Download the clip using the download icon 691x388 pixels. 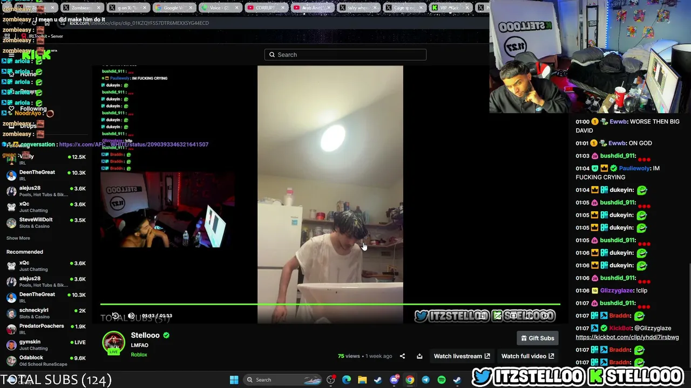419,356
